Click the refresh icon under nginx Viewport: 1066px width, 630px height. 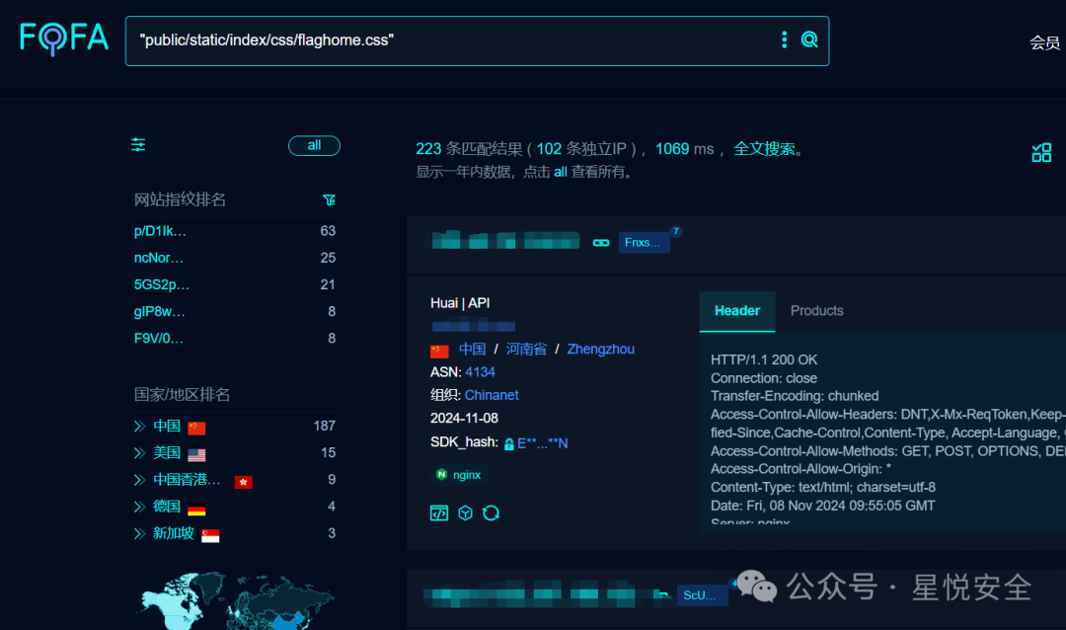pos(491,512)
